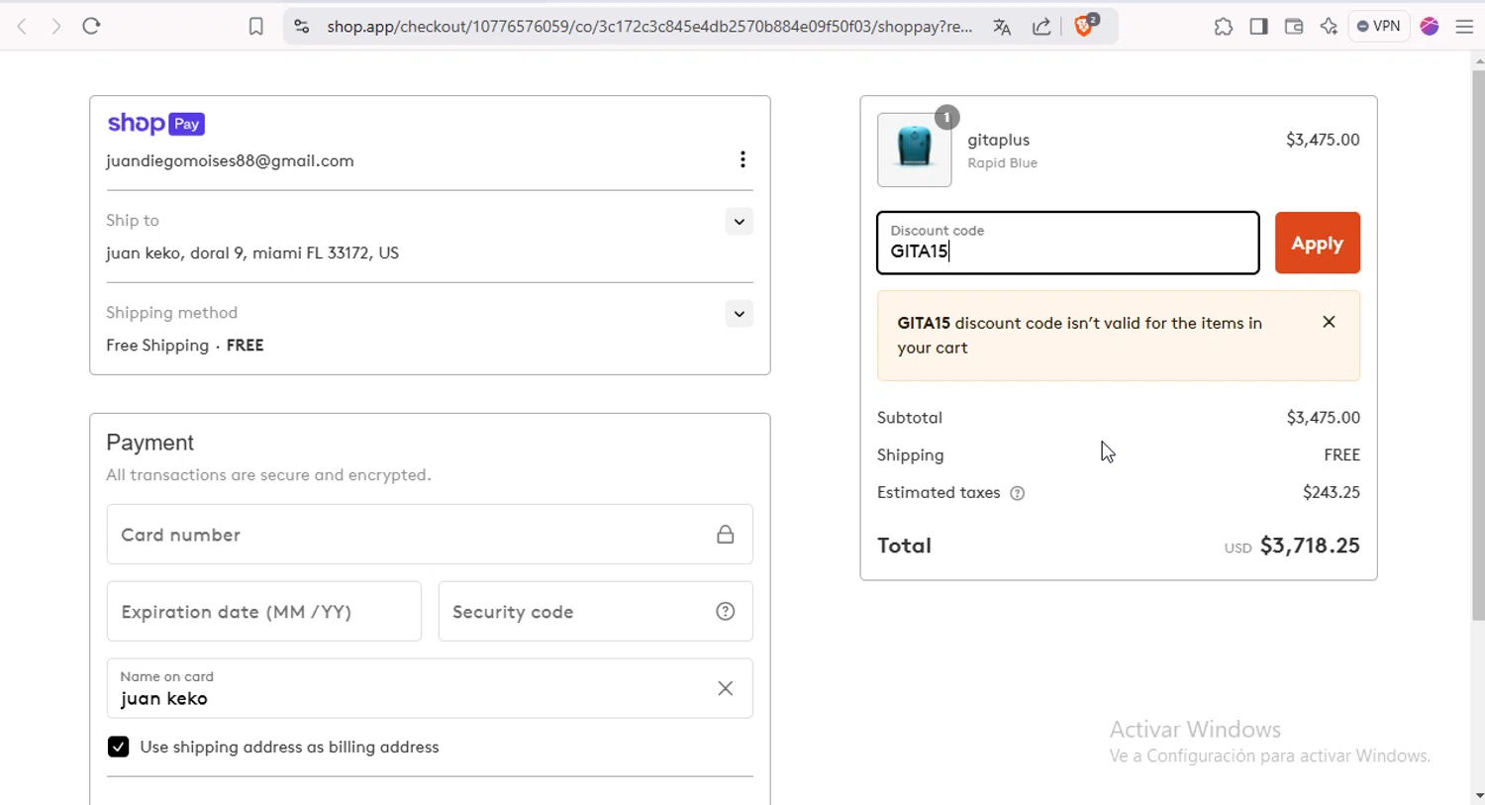Screen dimensions: 1485x805
Task: Click the Card number input field
Action: [406, 535]
